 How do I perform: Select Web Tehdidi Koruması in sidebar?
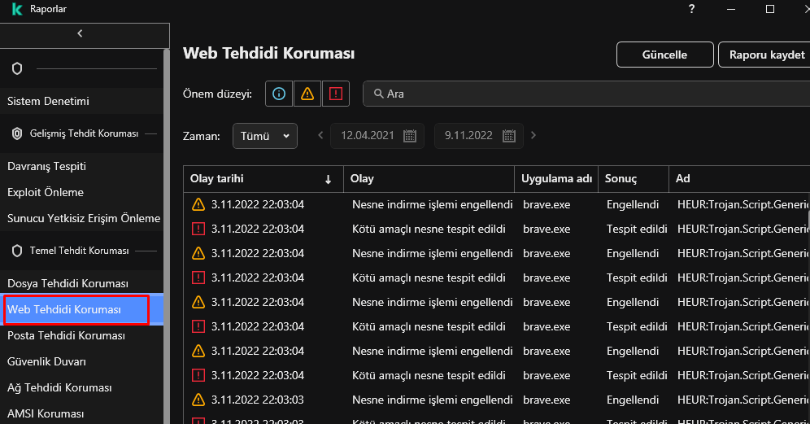pyautogui.click(x=81, y=309)
